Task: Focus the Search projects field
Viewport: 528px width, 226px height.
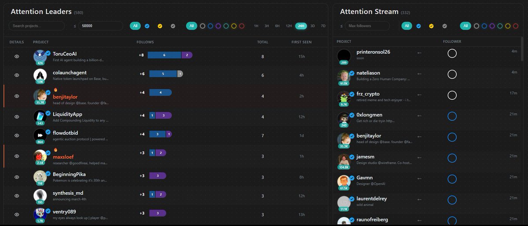Action: click(x=37, y=26)
